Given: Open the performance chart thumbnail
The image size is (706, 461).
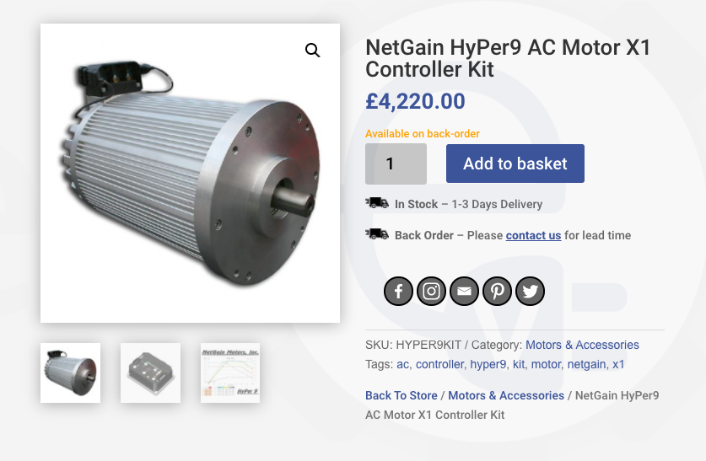Looking at the screenshot, I should 230,373.
